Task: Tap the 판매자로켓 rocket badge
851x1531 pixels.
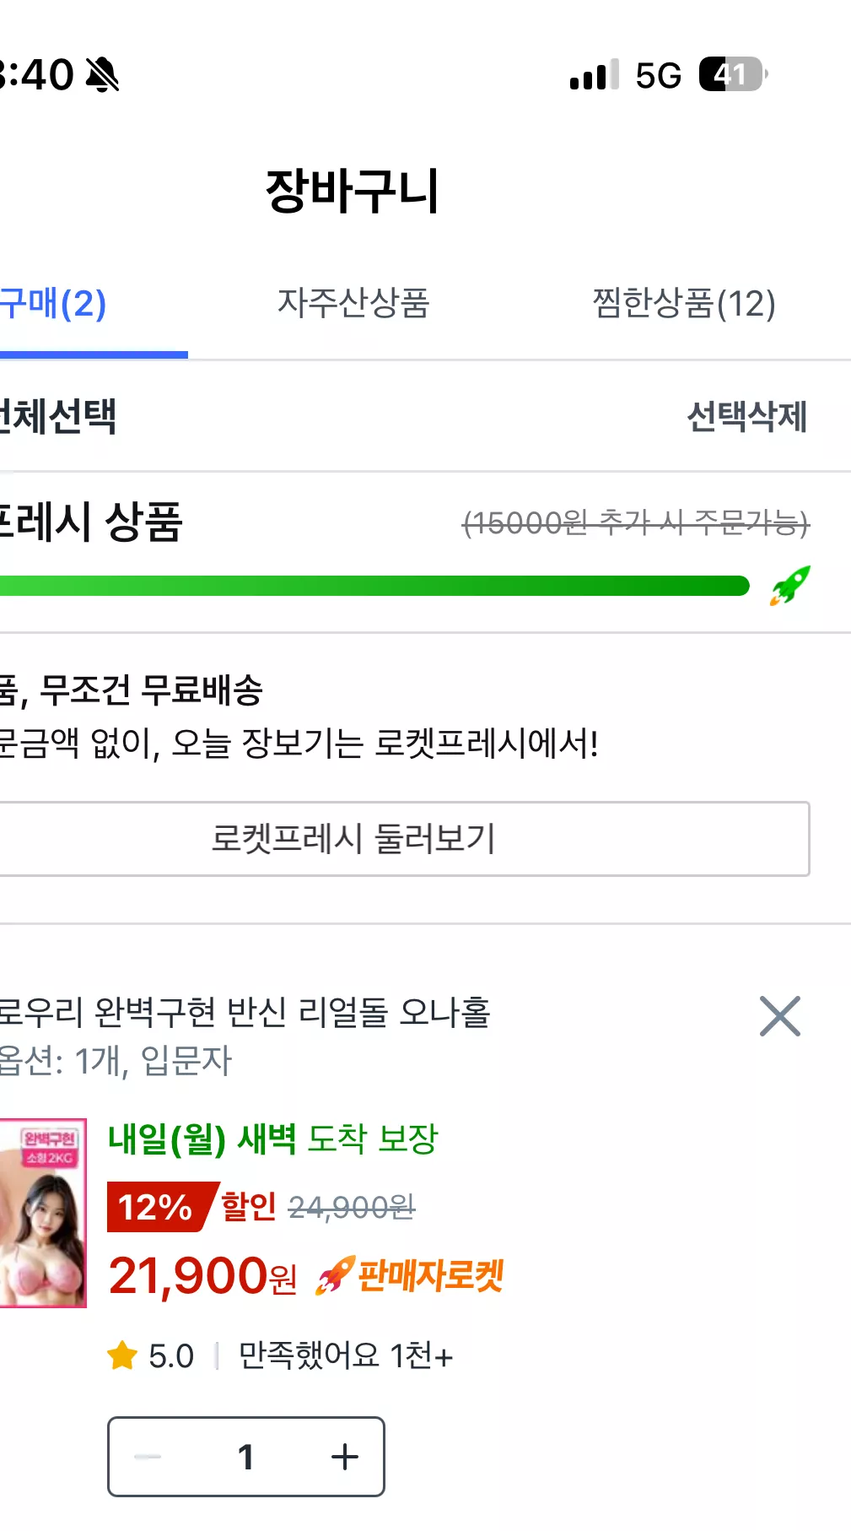Action: (410, 1274)
